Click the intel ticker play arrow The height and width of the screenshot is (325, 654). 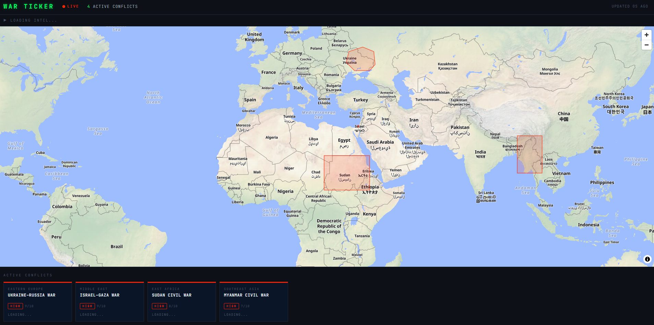[x=5, y=20]
